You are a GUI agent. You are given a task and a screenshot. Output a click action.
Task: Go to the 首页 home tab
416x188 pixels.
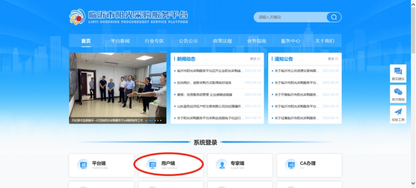(86, 41)
